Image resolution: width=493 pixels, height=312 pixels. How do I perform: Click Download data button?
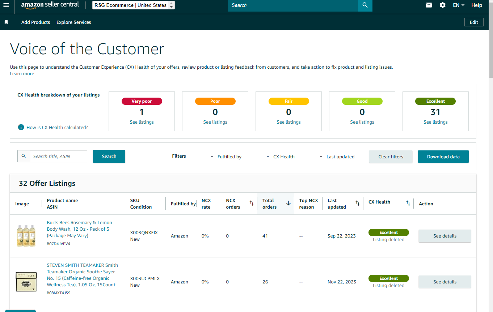click(443, 157)
